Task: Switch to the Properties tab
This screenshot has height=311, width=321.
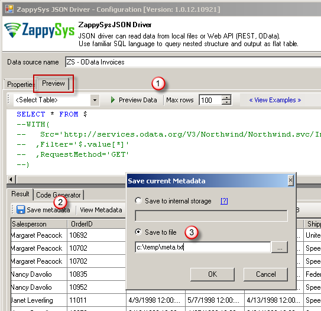Action: (x=20, y=85)
